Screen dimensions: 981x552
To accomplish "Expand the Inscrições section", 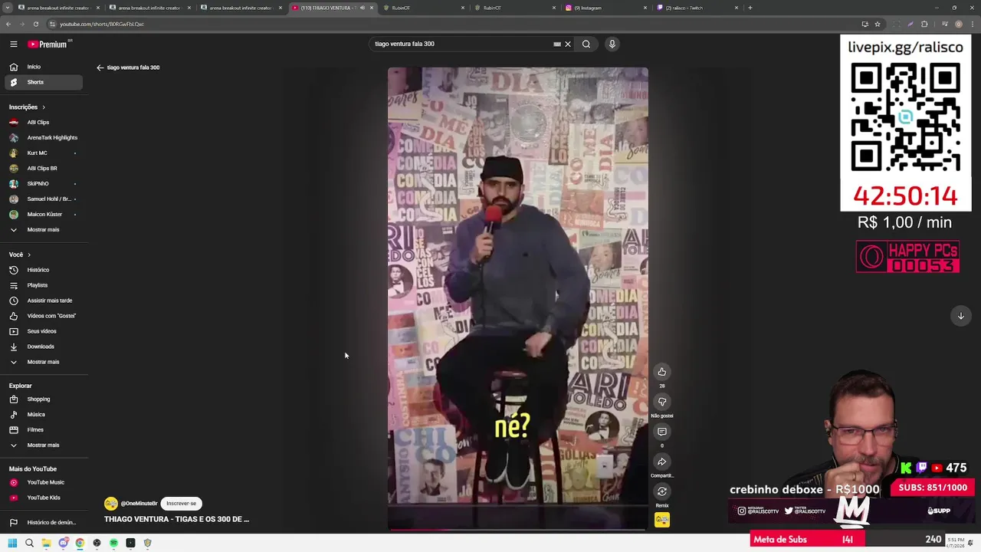I will click(x=27, y=107).
